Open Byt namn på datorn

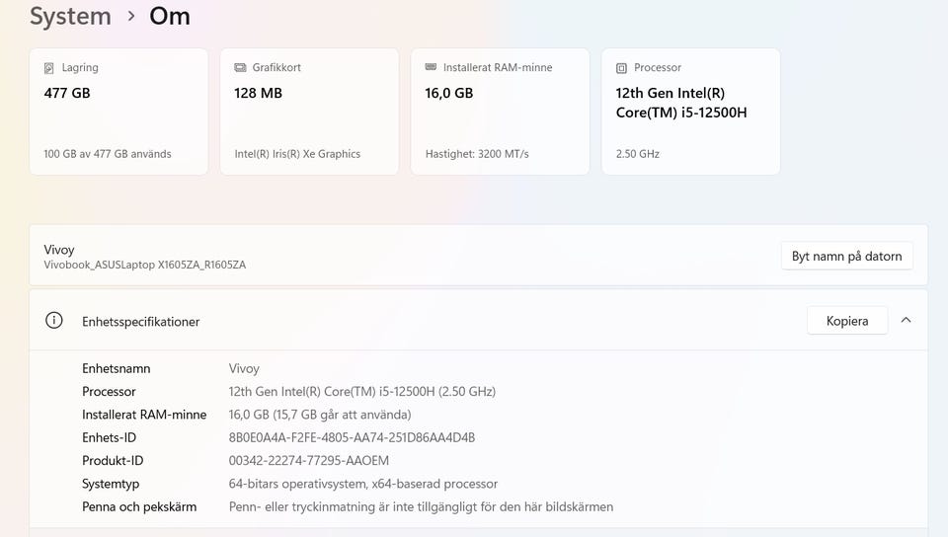point(846,257)
